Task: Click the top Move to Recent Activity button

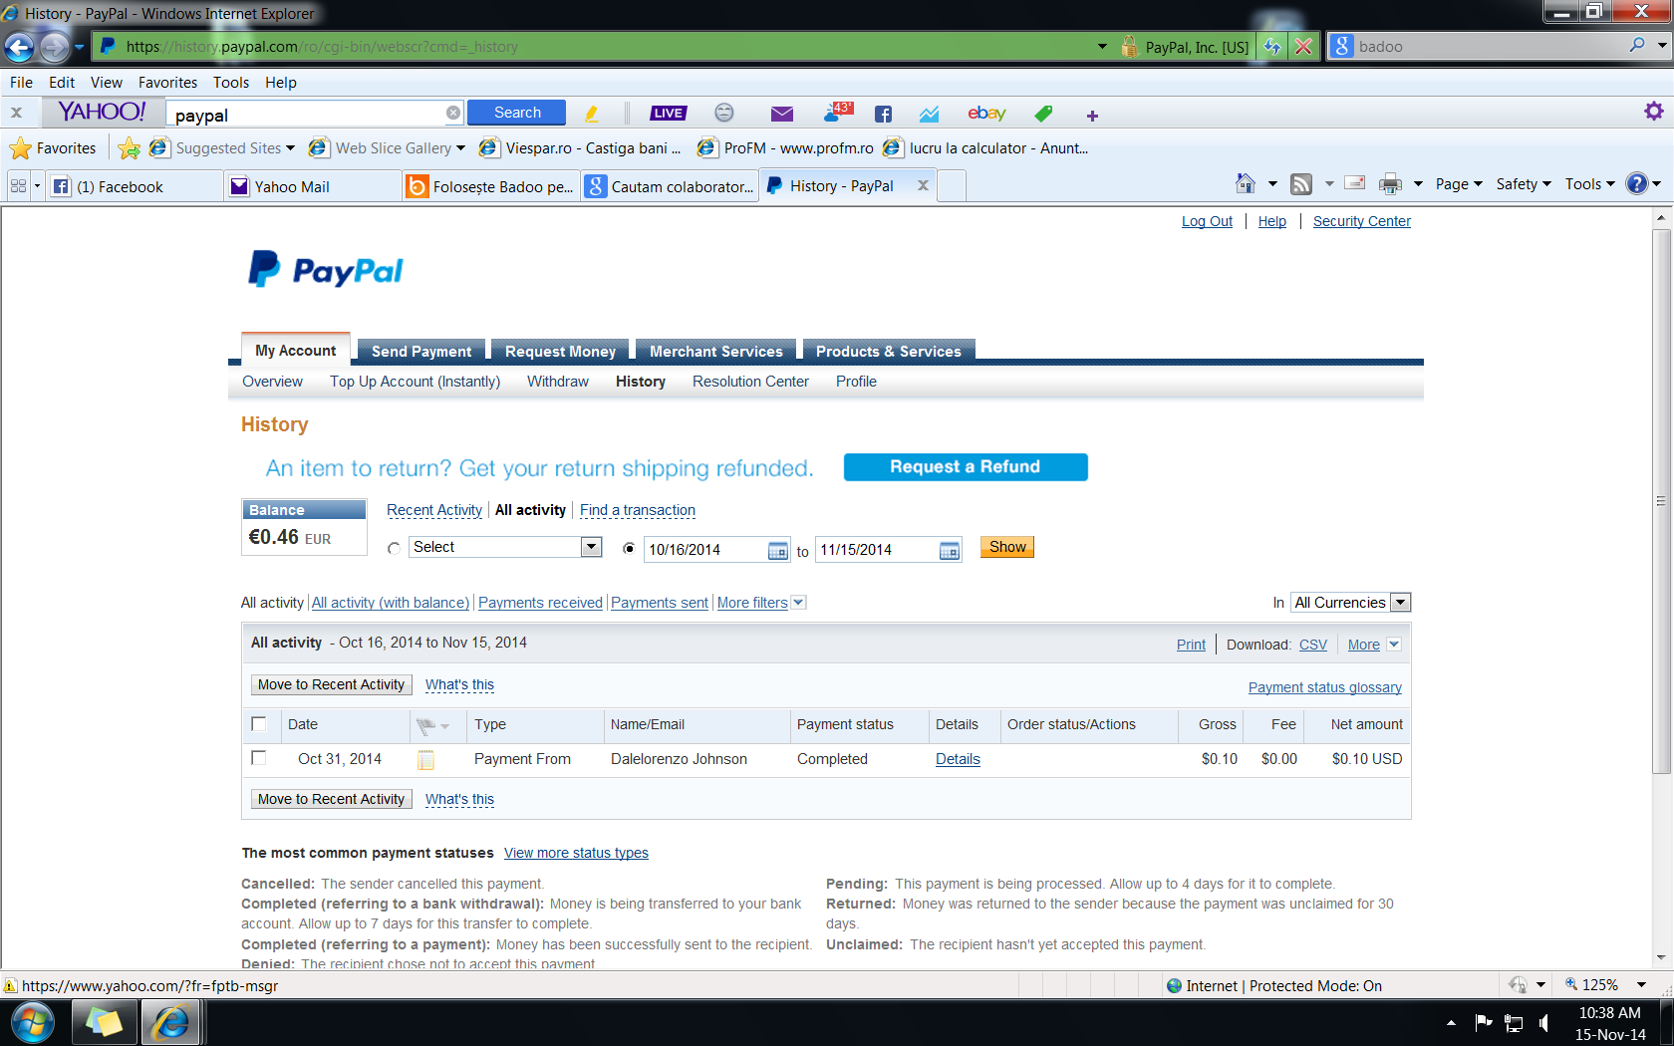Action: 331,684
